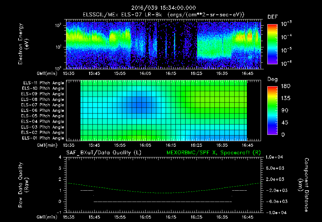
Task: Click the DEF color bar legend
Action: click(x=272, y=44)
